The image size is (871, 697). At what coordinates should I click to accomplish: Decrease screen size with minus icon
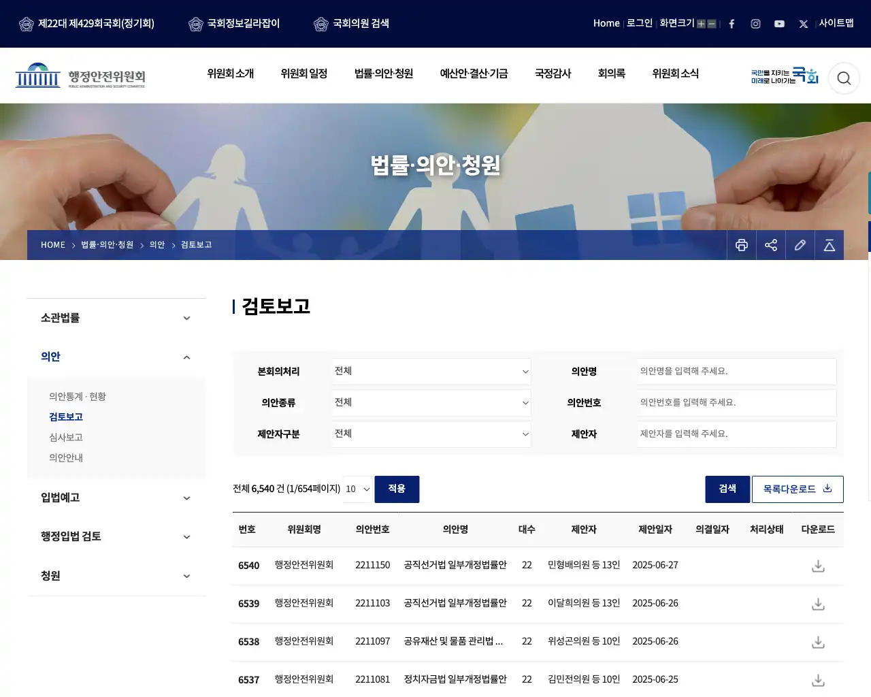click(x=712, y=24)
